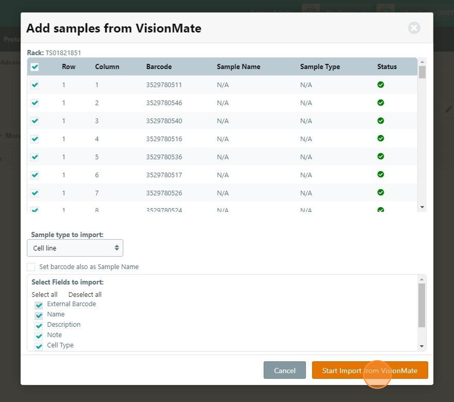
Task: Uncheck row with barcode 3529780526
Action: click(35, 193)
